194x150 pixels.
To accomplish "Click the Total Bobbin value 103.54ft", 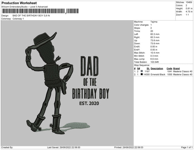I will point(155,62).
